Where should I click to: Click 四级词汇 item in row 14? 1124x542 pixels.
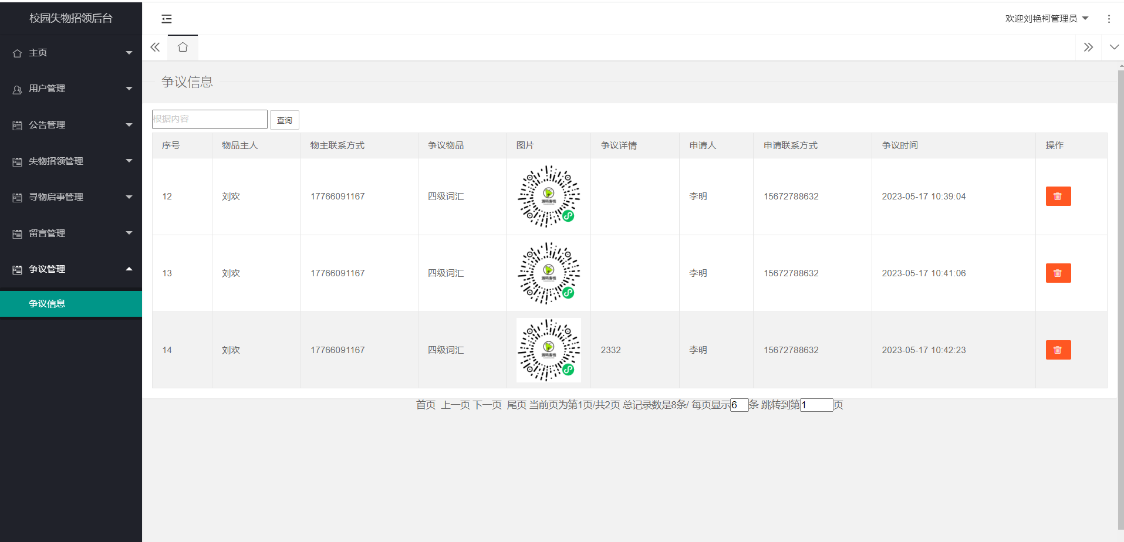coord(445,350)
